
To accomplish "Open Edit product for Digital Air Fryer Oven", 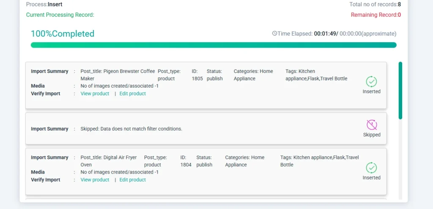I will coord(132,180).
